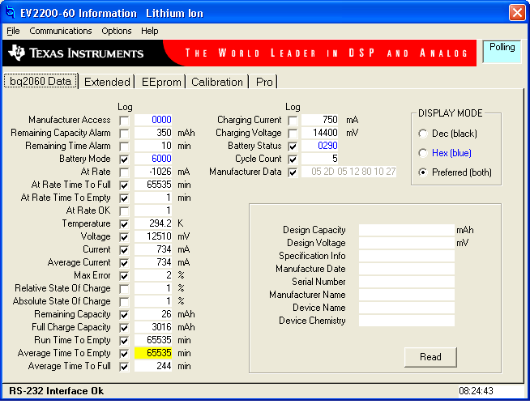Enable logging for Remaining Time Alarm

tap(124, 147)
